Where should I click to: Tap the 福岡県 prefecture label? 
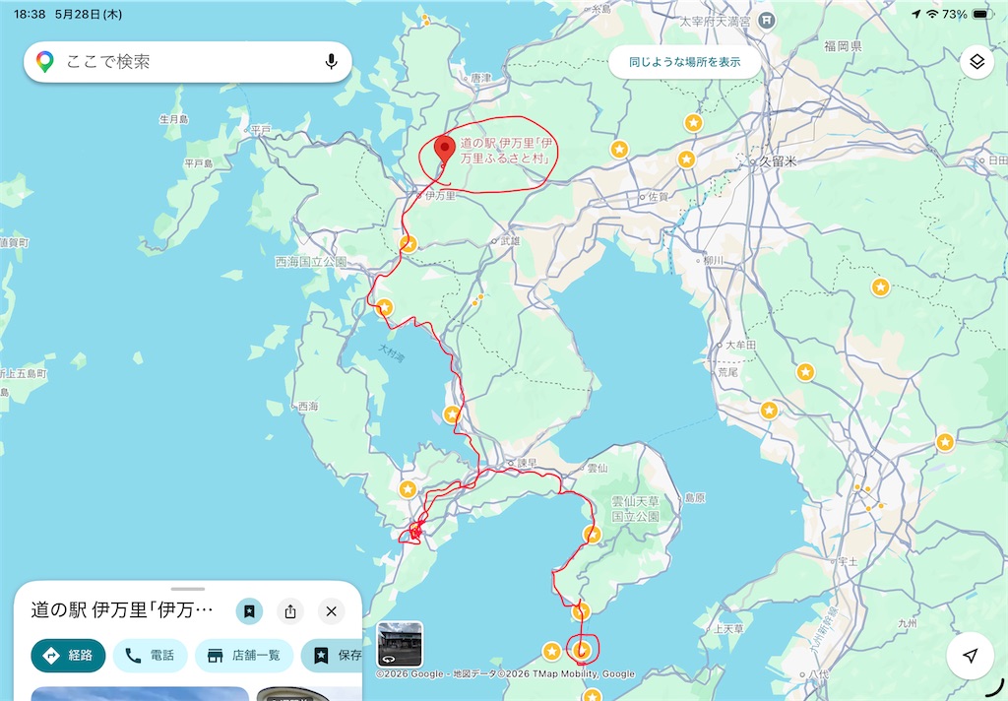843,45
